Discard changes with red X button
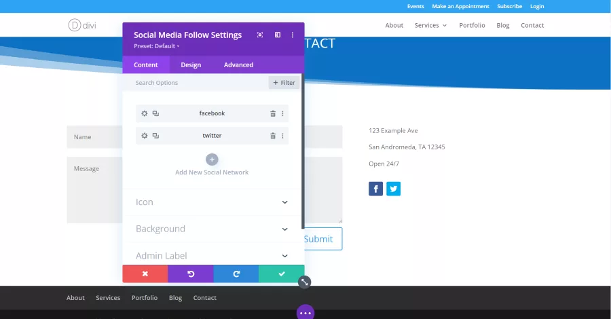Viewport: 611px width, 319px height. tap(145, 274)
